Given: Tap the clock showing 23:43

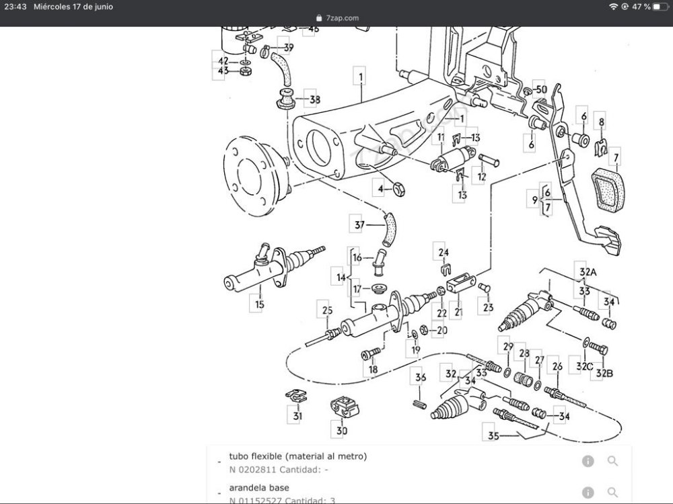Looking at the screenshot, I should point(15,7).
